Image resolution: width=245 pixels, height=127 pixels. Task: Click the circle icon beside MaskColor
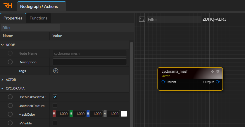coord(10,114)
